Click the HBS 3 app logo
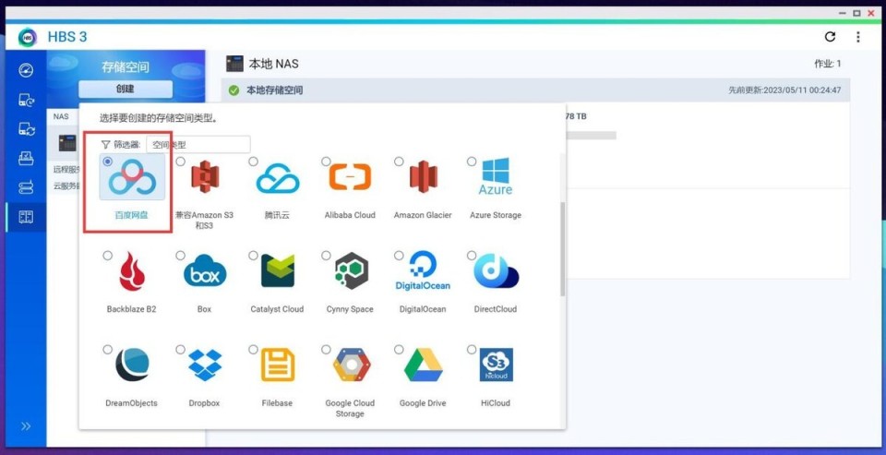The image size is (886, 455). pyautogui.click(x=27, y=37)
